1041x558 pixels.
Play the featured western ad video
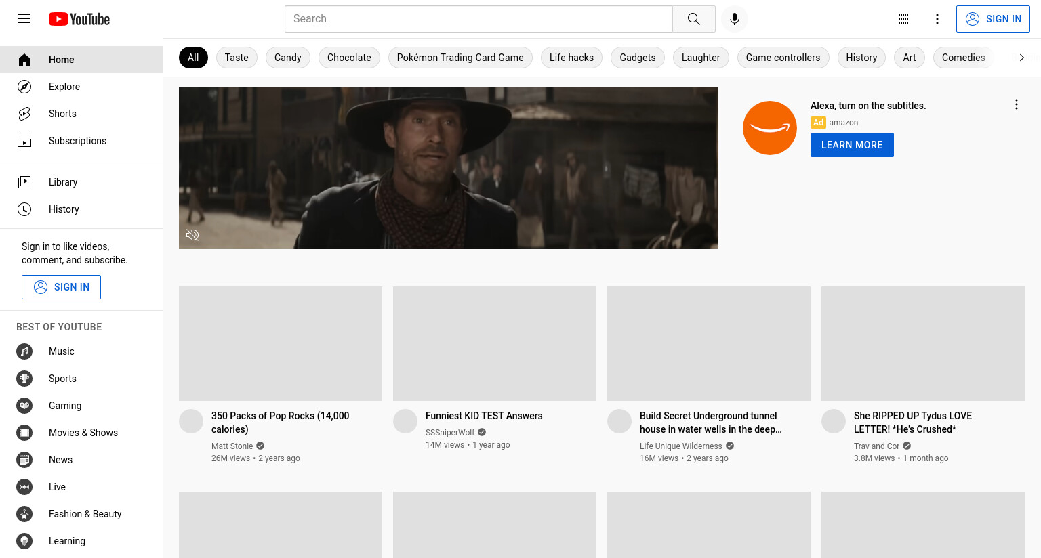(449, 167)
